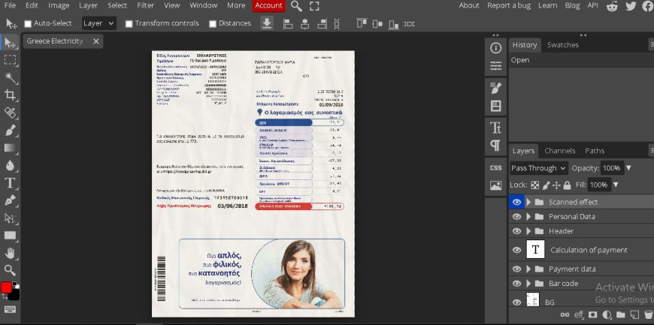
Task: Expand the Scanned effect folder
Action: click(x=528, y=202)
